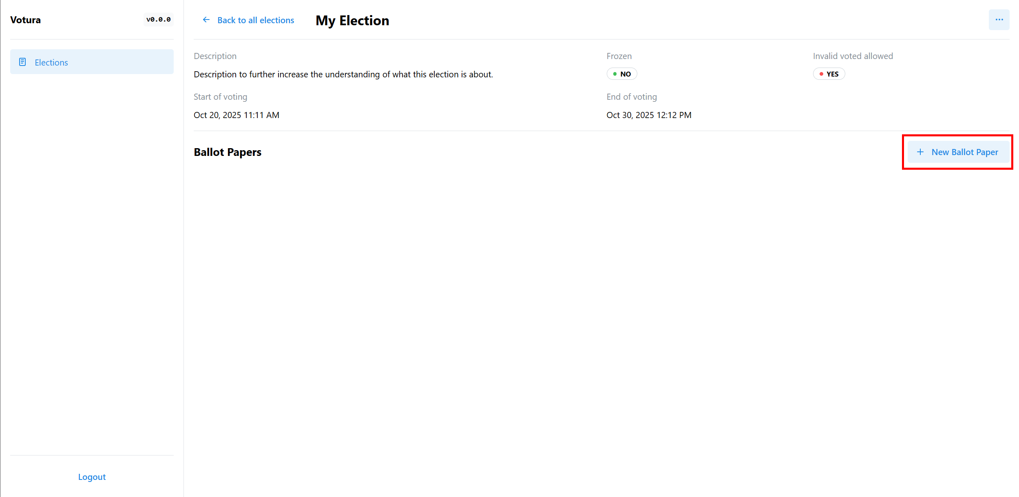Click the Ballot Papers section heading
Viewport: 1019px width, 497px height.
(228, 152)
